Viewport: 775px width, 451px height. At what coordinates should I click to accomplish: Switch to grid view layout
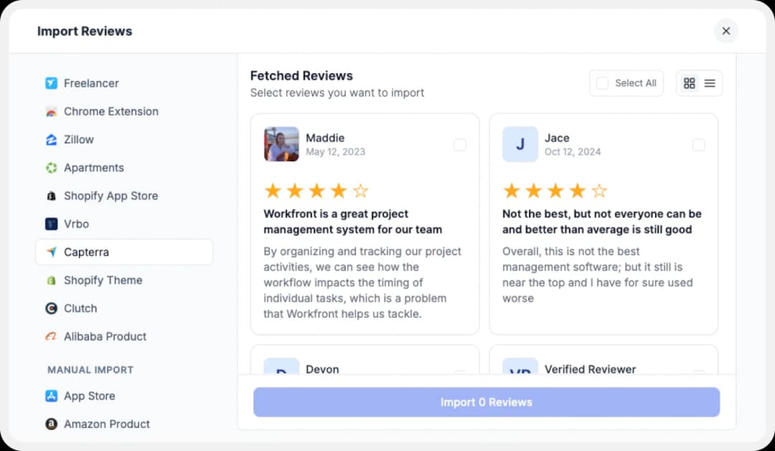(x=690, y=82)
